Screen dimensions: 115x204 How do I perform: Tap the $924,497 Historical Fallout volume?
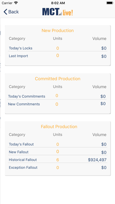pos(97,160)
